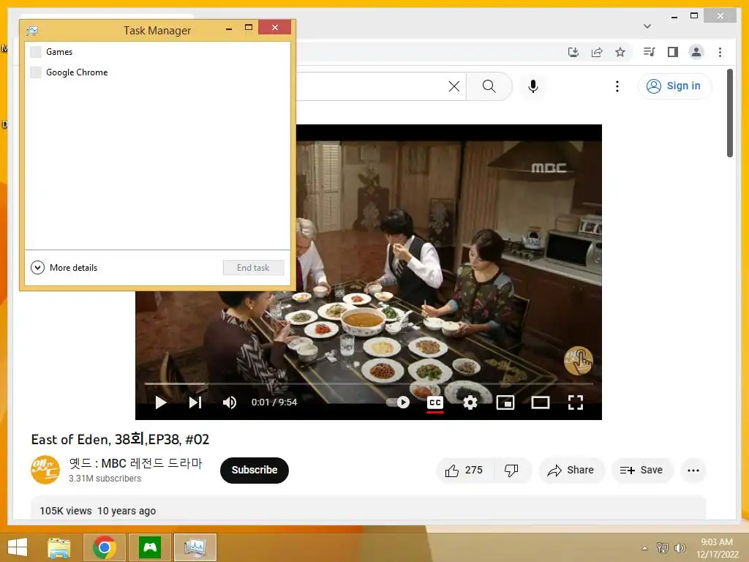This screenshot has height=562, width=749.
Task: Click Task Manager title bar icon
Action: [32, 31]
